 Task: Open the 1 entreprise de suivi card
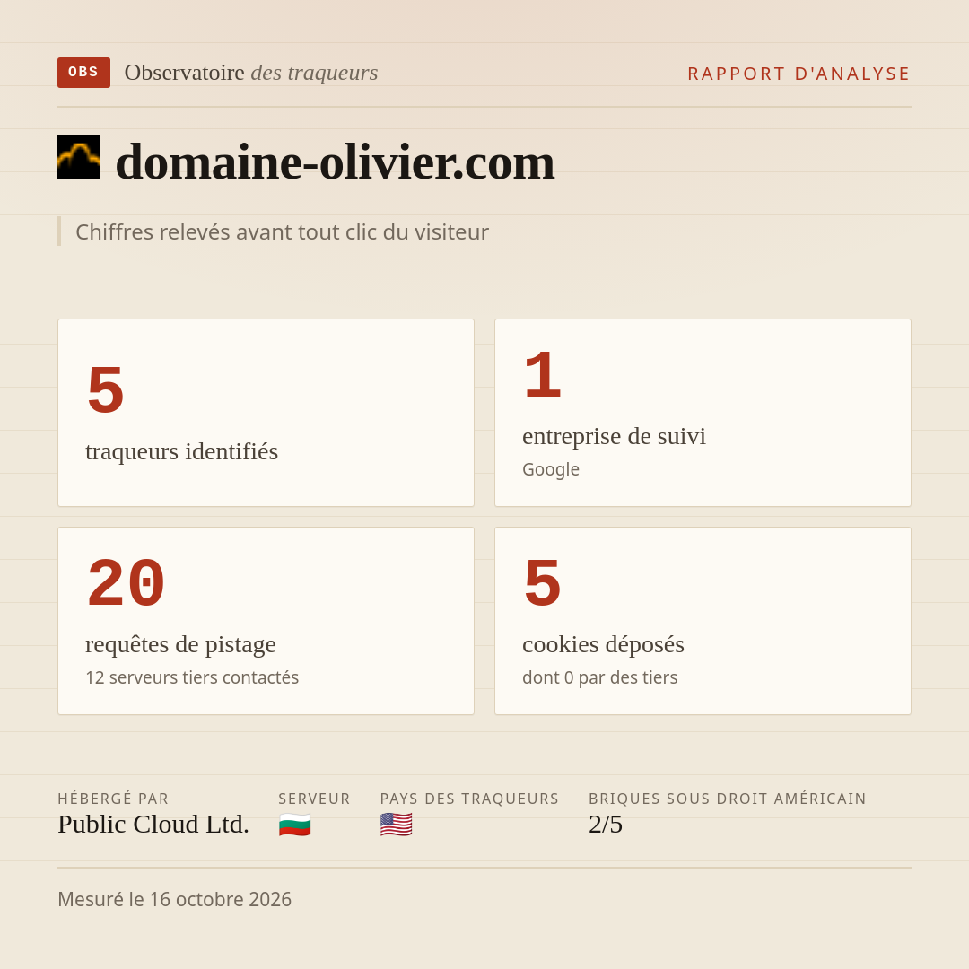click(x=703, y=413)
